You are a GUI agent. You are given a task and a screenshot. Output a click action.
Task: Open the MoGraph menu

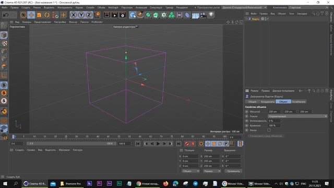point(113,7)
